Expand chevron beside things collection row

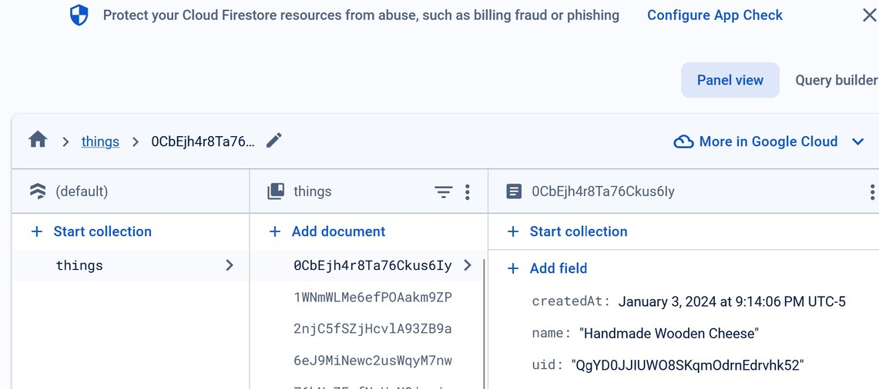[230, 265]
